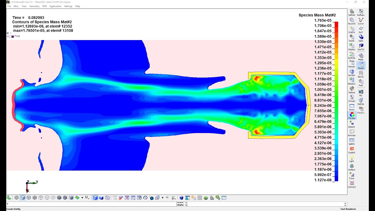The height and width of the screenshot is (211, 375).
Task: Open the Annotat annotation tool
Action: point(352,133)
